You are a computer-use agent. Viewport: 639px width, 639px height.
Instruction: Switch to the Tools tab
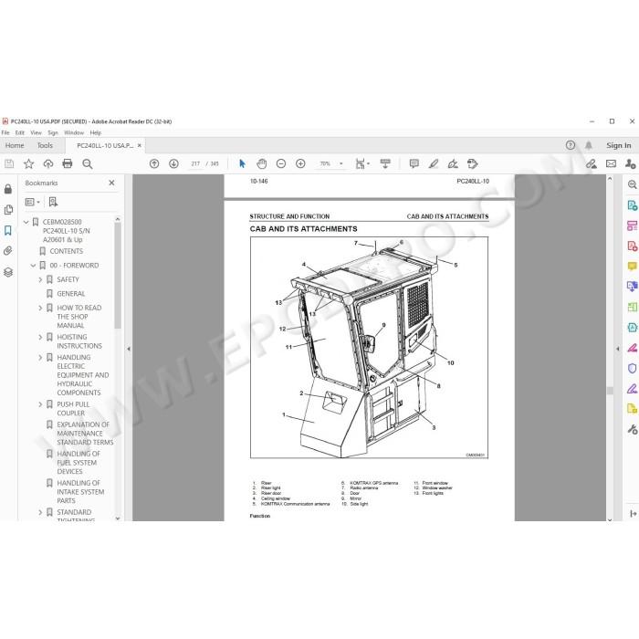click(x=45, y=145)
